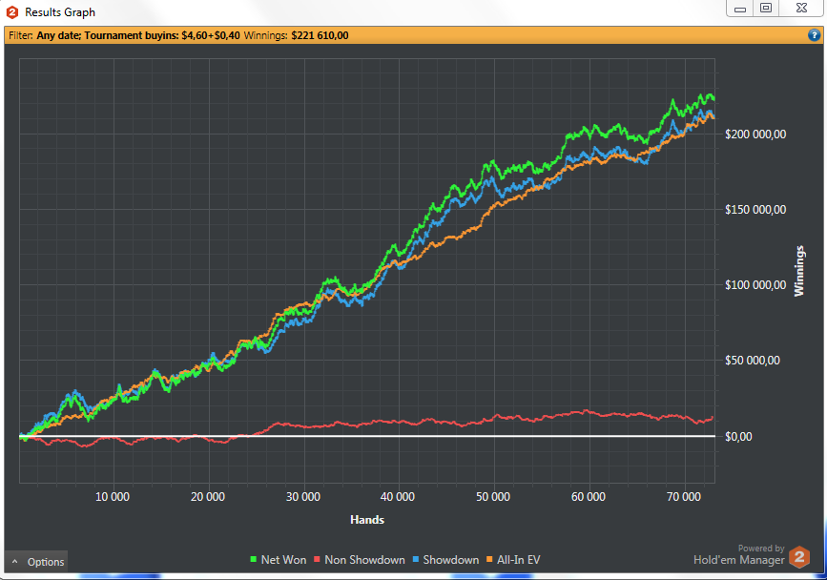Click the 'Any date' filter text
This screenshot has height=580, width=827.
58,35
